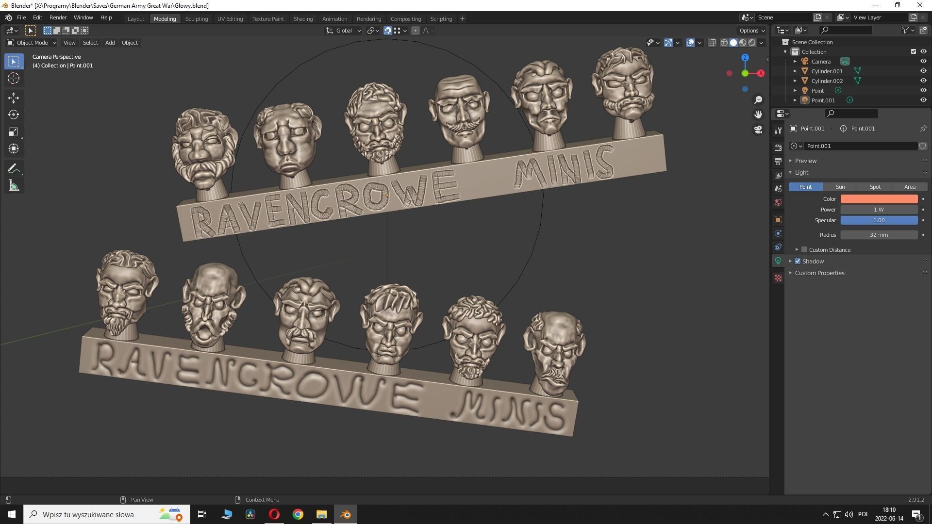Viewport: 932px width, 524px height.
Task: Open the shading options dropdown arrow
Action: [x=761, y=43]
